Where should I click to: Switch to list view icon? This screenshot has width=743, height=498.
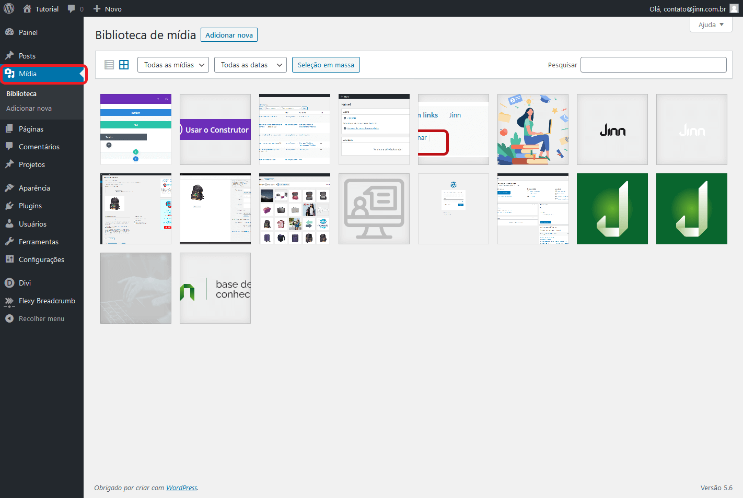[109, 65]
